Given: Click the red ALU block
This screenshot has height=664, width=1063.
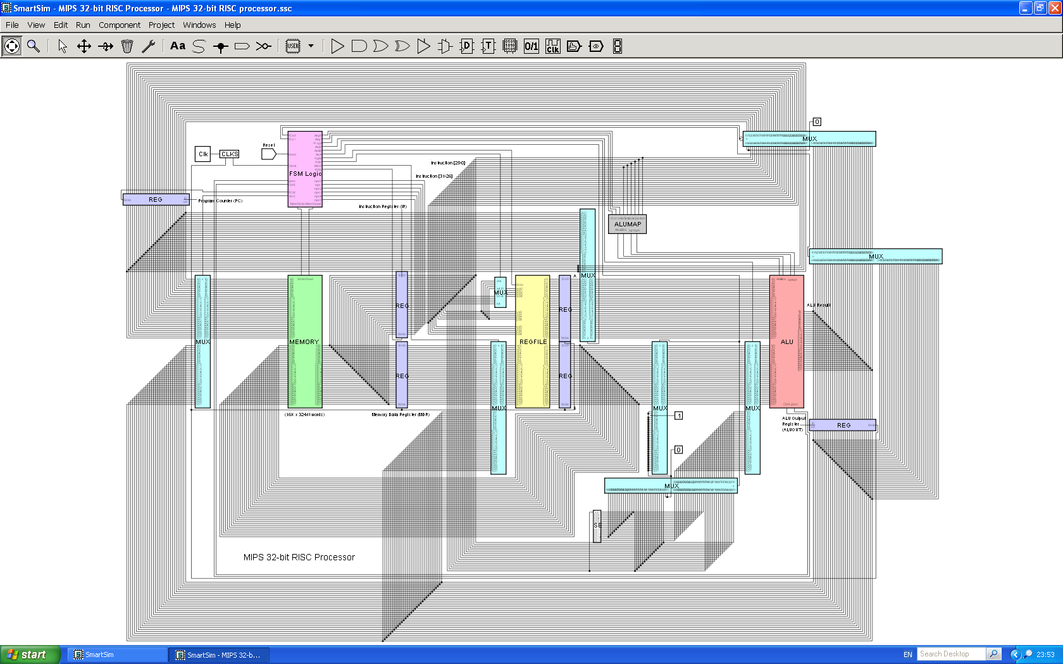Looking at the screenshot, I should 786,341.
